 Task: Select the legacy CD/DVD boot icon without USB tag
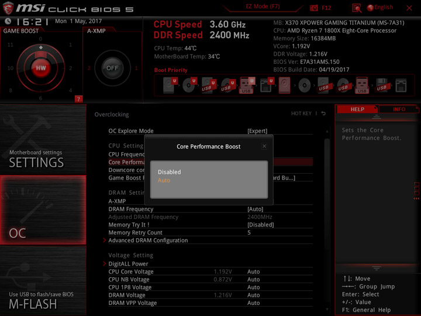305,85
